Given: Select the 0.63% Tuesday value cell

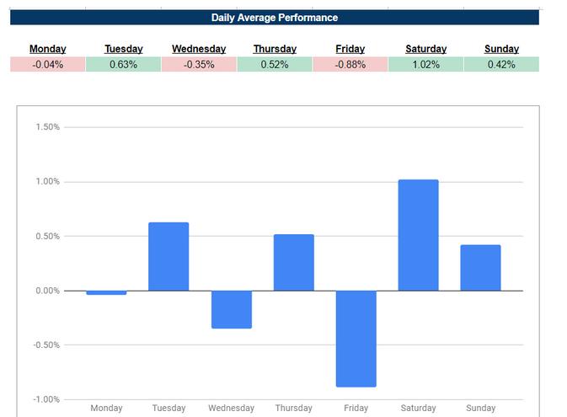Looking at the screenshot, I should pos(123,65).
